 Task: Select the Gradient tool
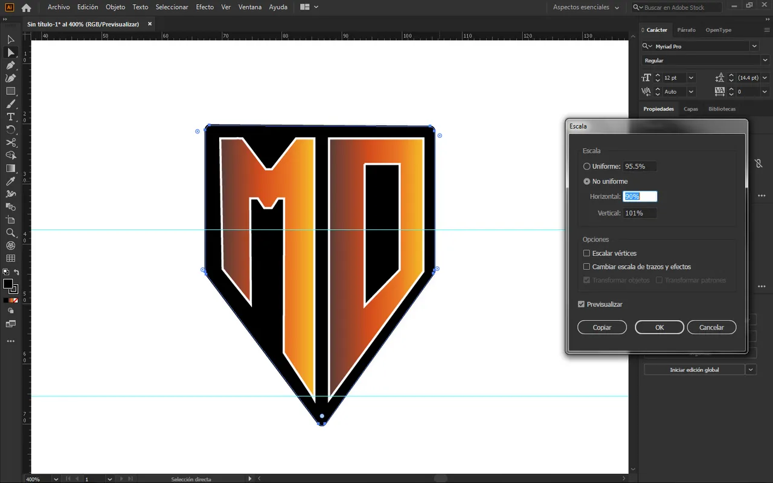coord(11,168)
